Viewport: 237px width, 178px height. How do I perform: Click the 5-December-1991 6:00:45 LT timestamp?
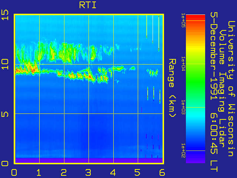tap(214, 92)
